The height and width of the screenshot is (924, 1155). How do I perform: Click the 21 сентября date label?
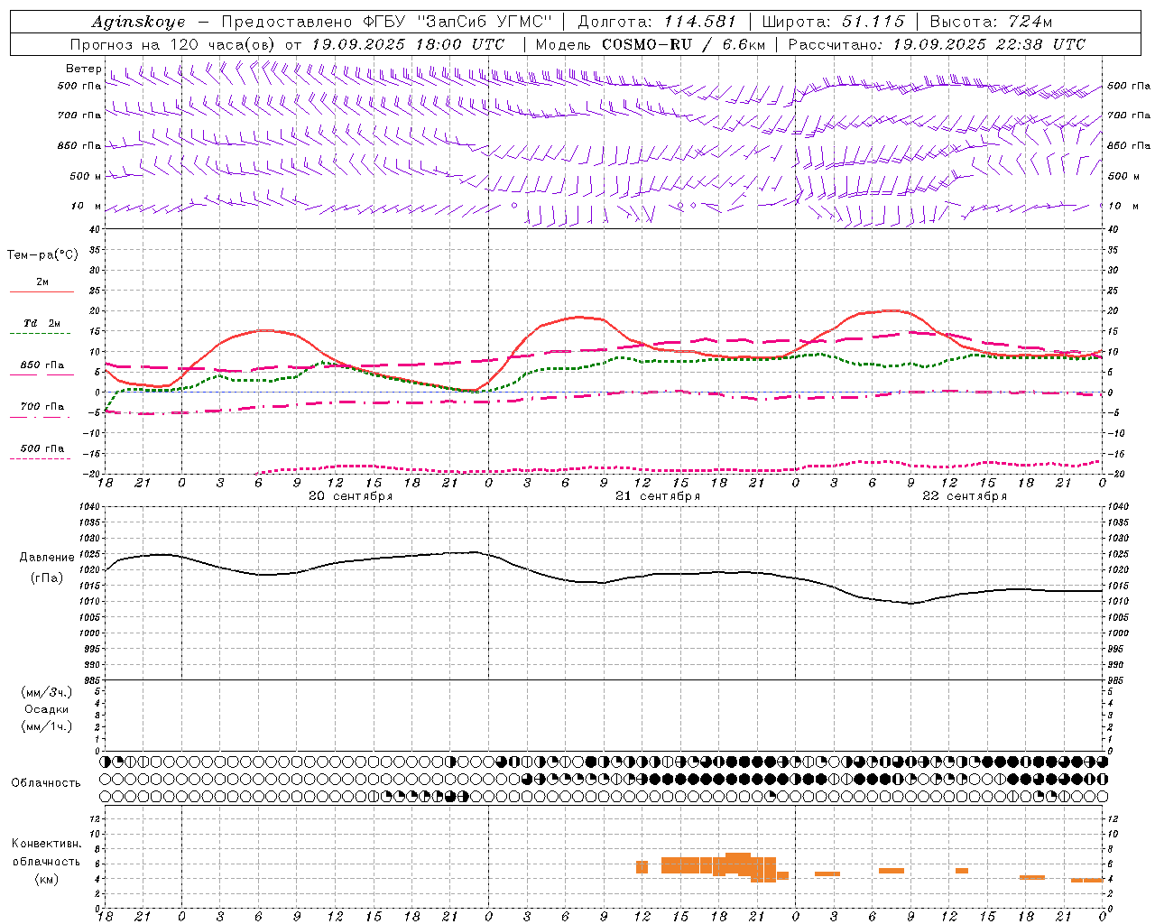click(x=658, y=496)
